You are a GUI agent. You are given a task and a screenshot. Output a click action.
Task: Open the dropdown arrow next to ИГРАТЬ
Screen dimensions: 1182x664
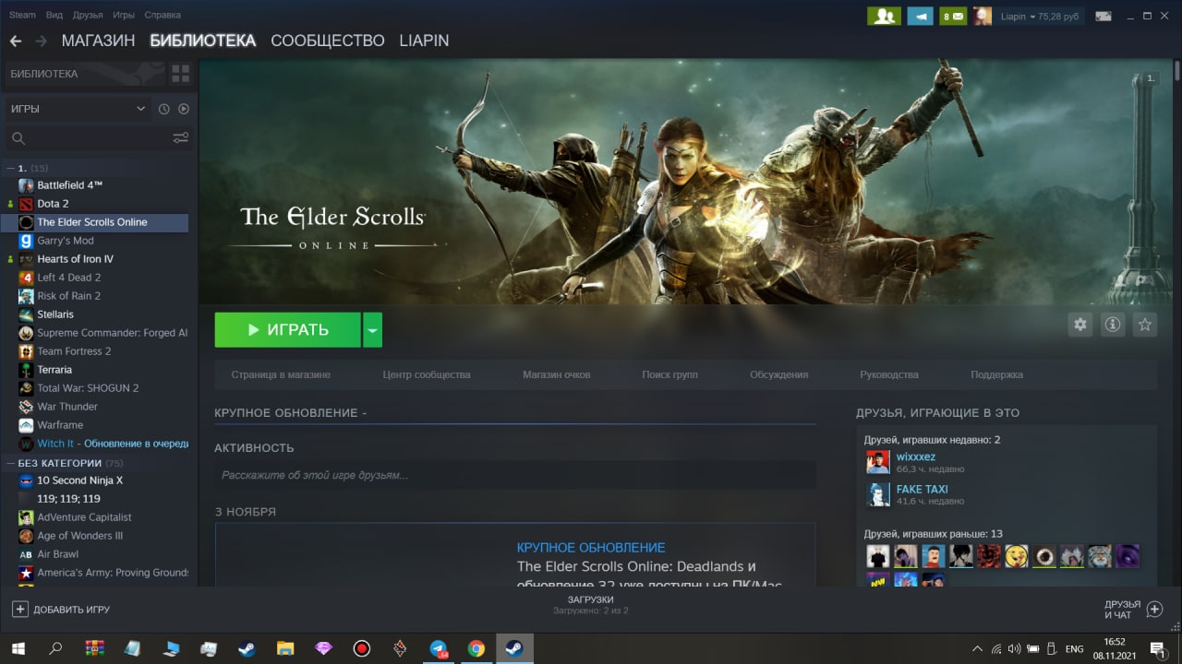coord(372,329)
